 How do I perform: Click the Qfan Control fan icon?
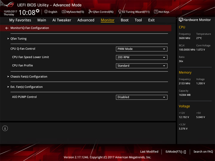tap(90, 12)
